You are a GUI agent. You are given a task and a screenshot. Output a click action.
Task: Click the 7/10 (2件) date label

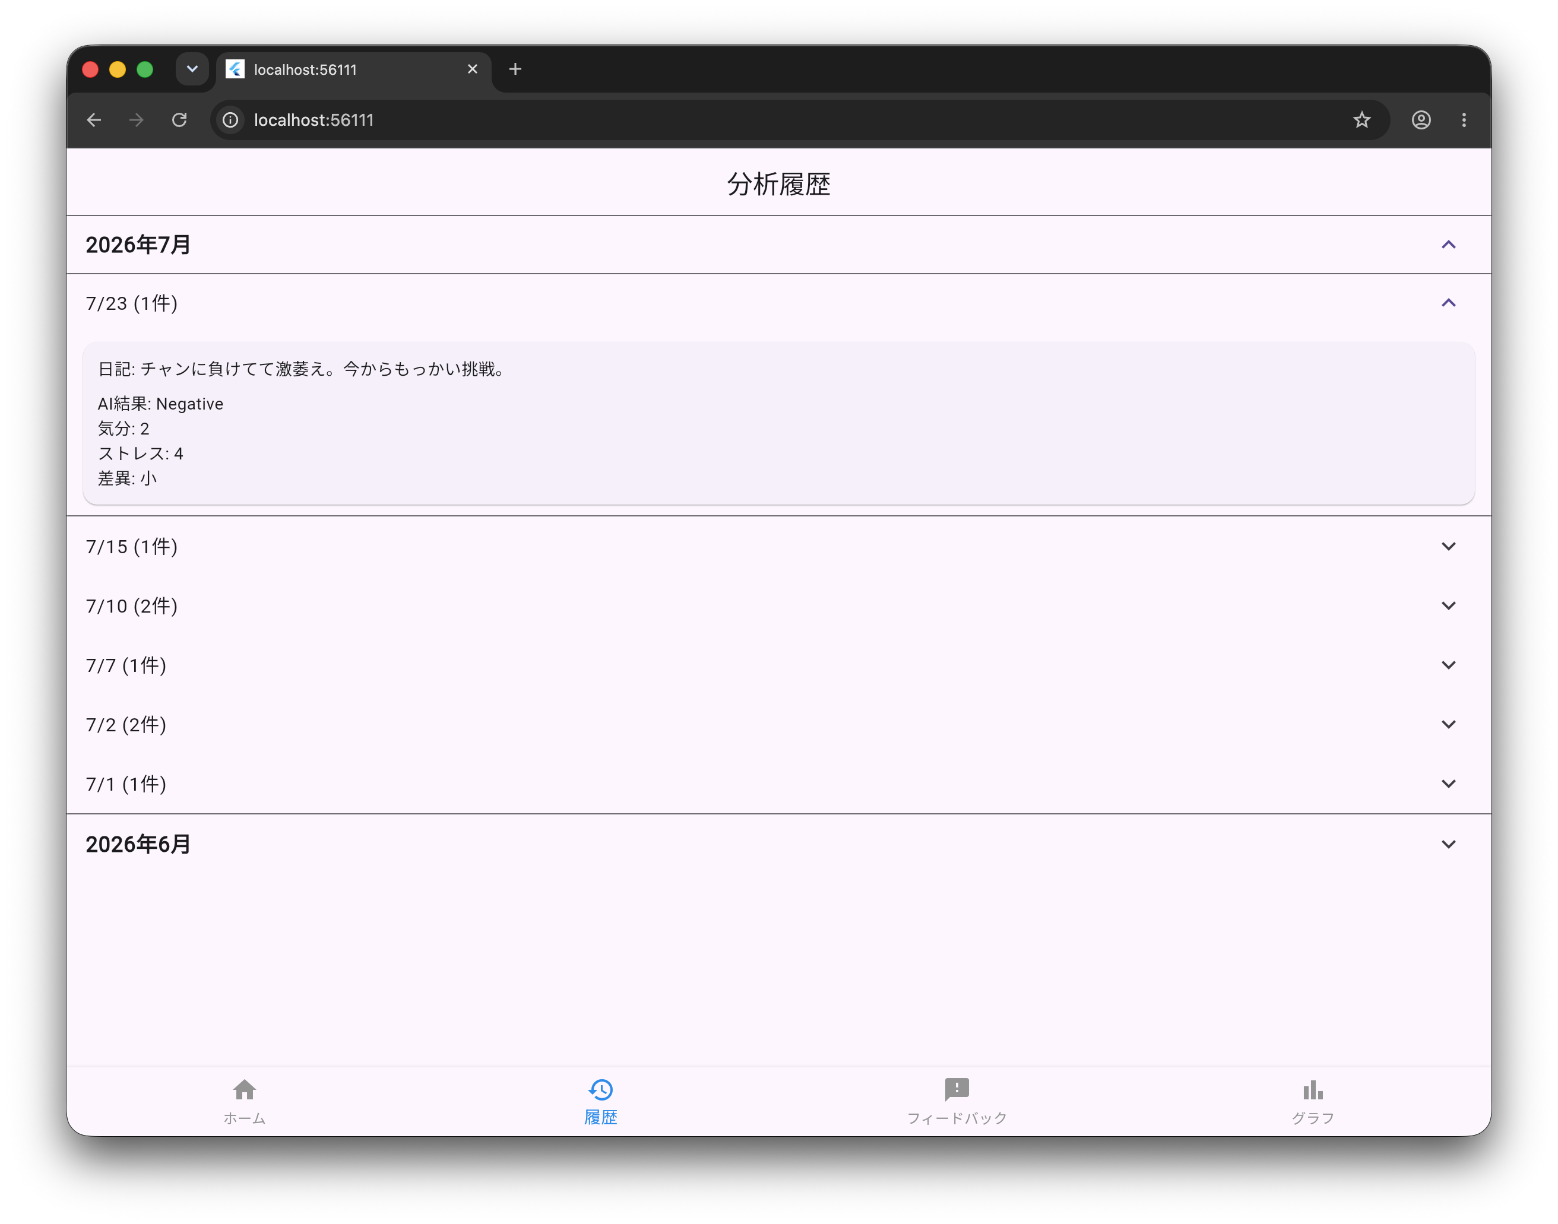pyautogui.click(x=132, y=606)
